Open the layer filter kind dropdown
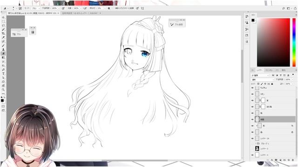This screenshot has height=167, width=298. tap(260, 75)
